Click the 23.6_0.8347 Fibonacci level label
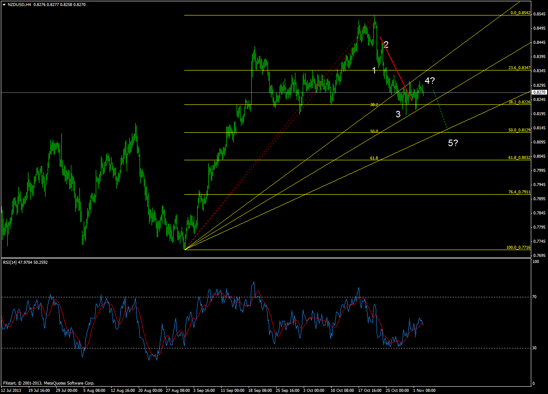548x394 pixels. coord(519,68)
